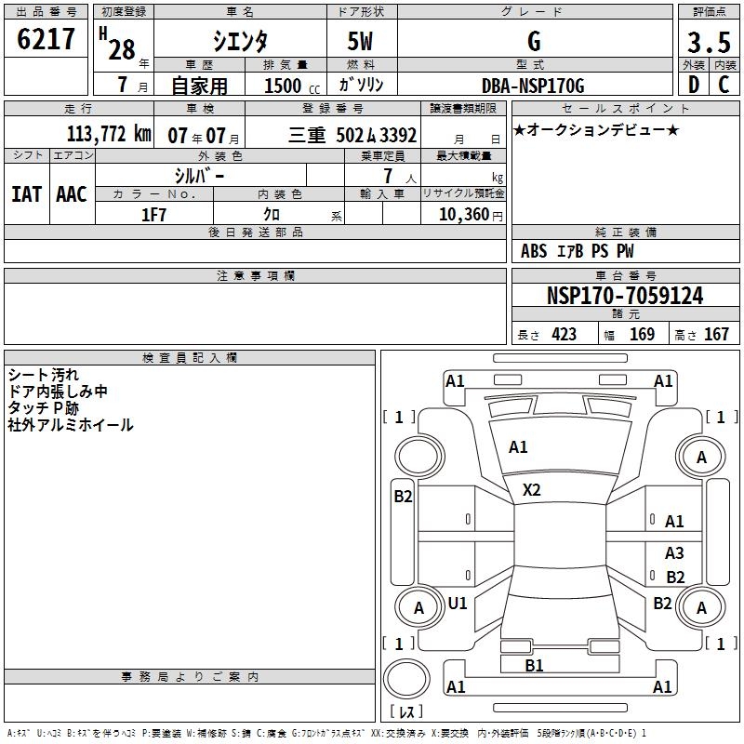744x744 pixels.
Task: Click the registration number 三重 502 field
Action: 352,135
